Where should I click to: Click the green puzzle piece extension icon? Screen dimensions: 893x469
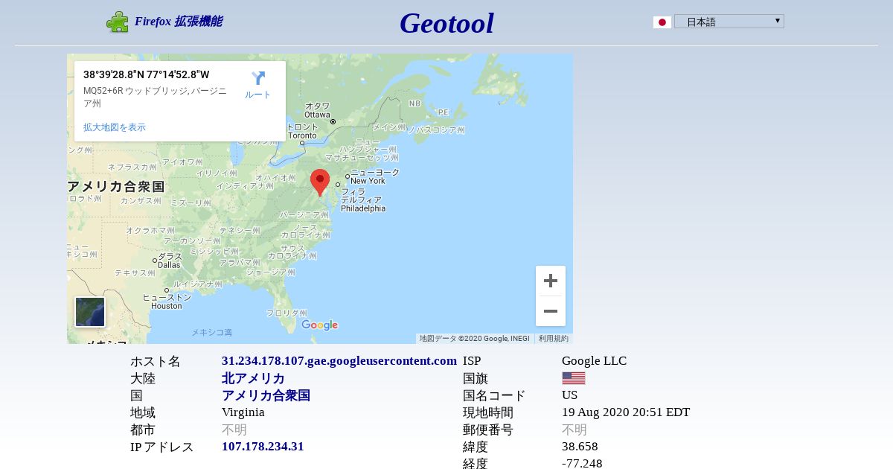tap(118, 22)
